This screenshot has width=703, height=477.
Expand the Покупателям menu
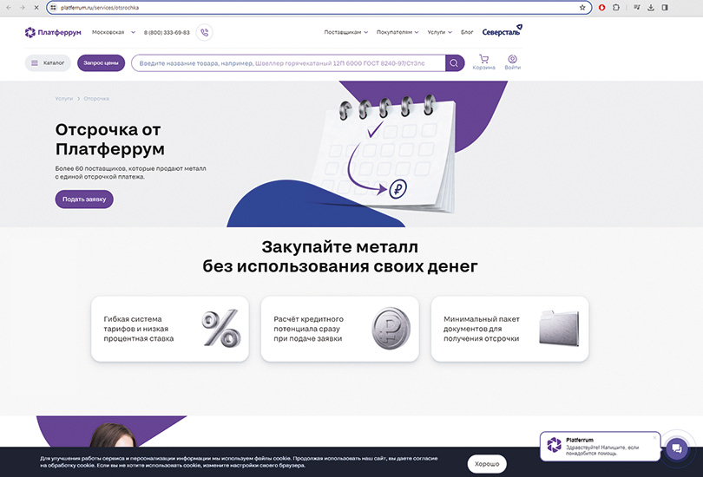[397, 32]
